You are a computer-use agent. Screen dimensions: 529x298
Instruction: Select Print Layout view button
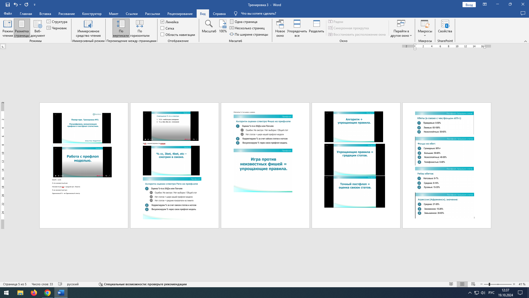[22, 28]
